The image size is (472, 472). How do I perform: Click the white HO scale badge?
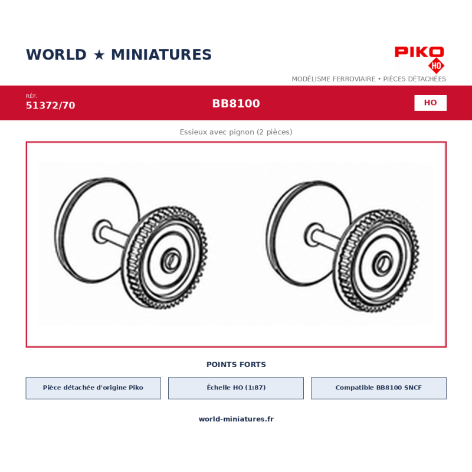tap(430, 103)
